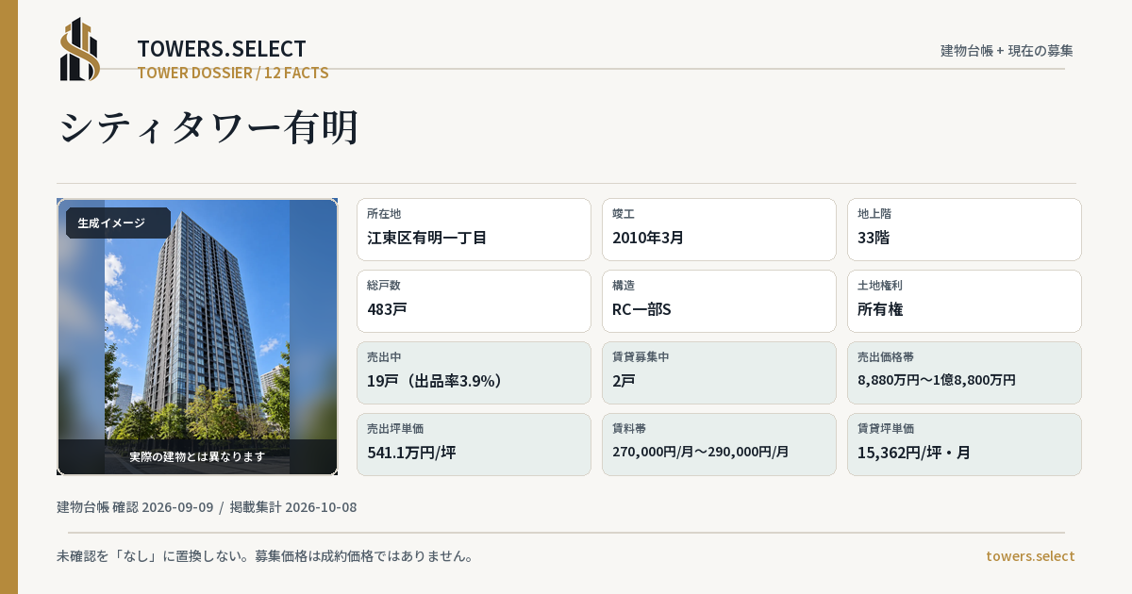1132x594 pixels.
Task: Click the TOWERS.SELECT tower logo icon
Action: click(x=80, y=49)
